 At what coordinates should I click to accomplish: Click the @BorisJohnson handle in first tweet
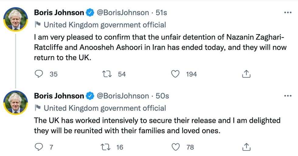(123, 13)
